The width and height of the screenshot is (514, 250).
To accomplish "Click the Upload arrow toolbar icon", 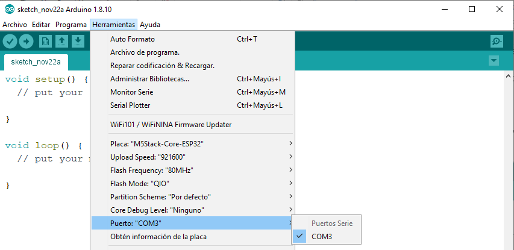I will tap(27, 42).
